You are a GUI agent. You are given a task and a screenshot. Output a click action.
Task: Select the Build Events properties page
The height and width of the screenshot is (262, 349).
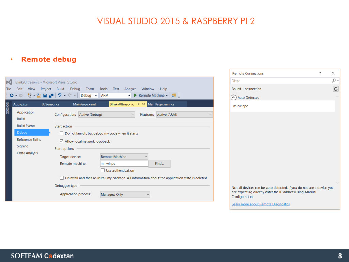26,126
